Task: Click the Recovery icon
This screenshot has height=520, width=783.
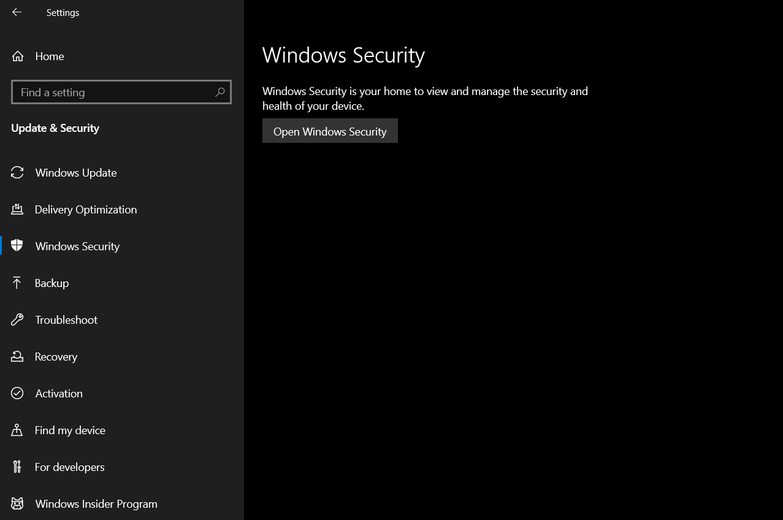Action: tap(17, 356)
